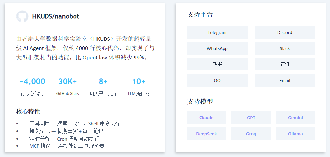Click the GitHub logo beside HKUDS/nanobot

point(22,16)
